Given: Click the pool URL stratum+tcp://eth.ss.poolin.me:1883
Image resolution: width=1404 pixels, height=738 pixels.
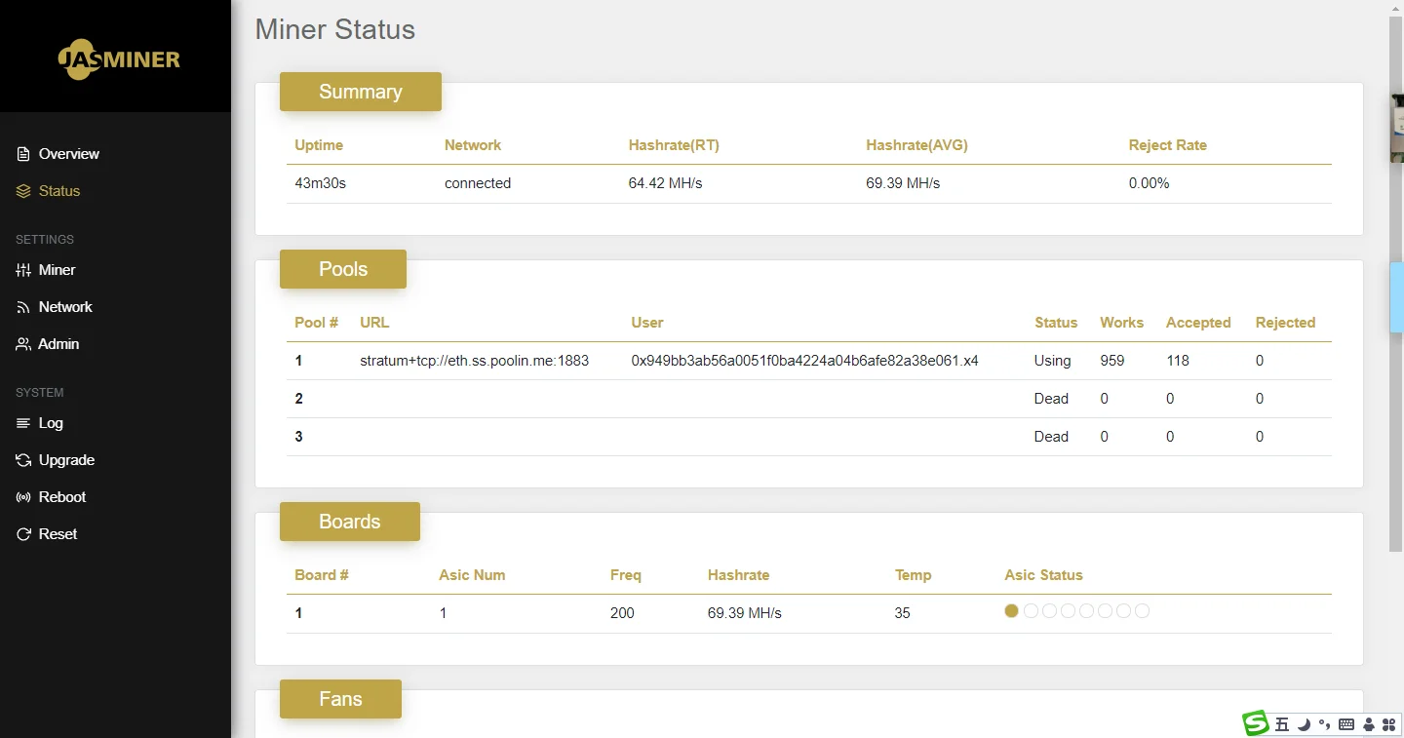Looking at the screenshot, I should (475, 361).
